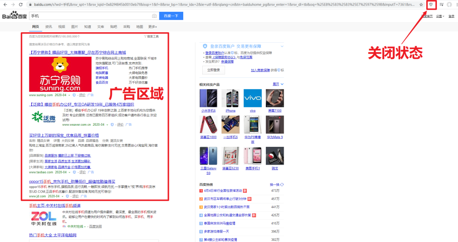Open the iPhone product thumbnail
The image size is (458, 242).
click(x=230, y=98)
